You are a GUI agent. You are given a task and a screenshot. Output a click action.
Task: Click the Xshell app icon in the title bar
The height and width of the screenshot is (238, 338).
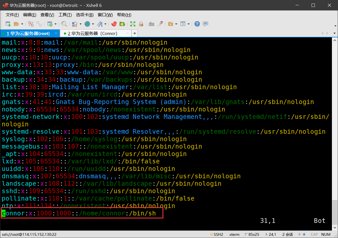point(5,5)
